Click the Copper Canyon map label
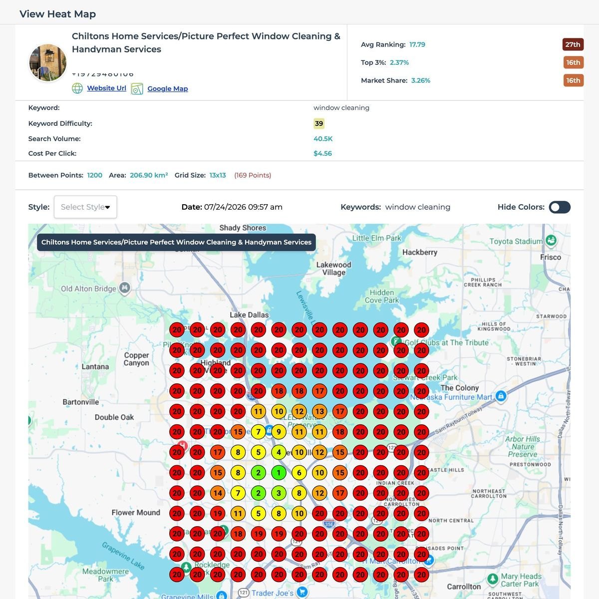This screenshot has height=599, width=599. 137,359
